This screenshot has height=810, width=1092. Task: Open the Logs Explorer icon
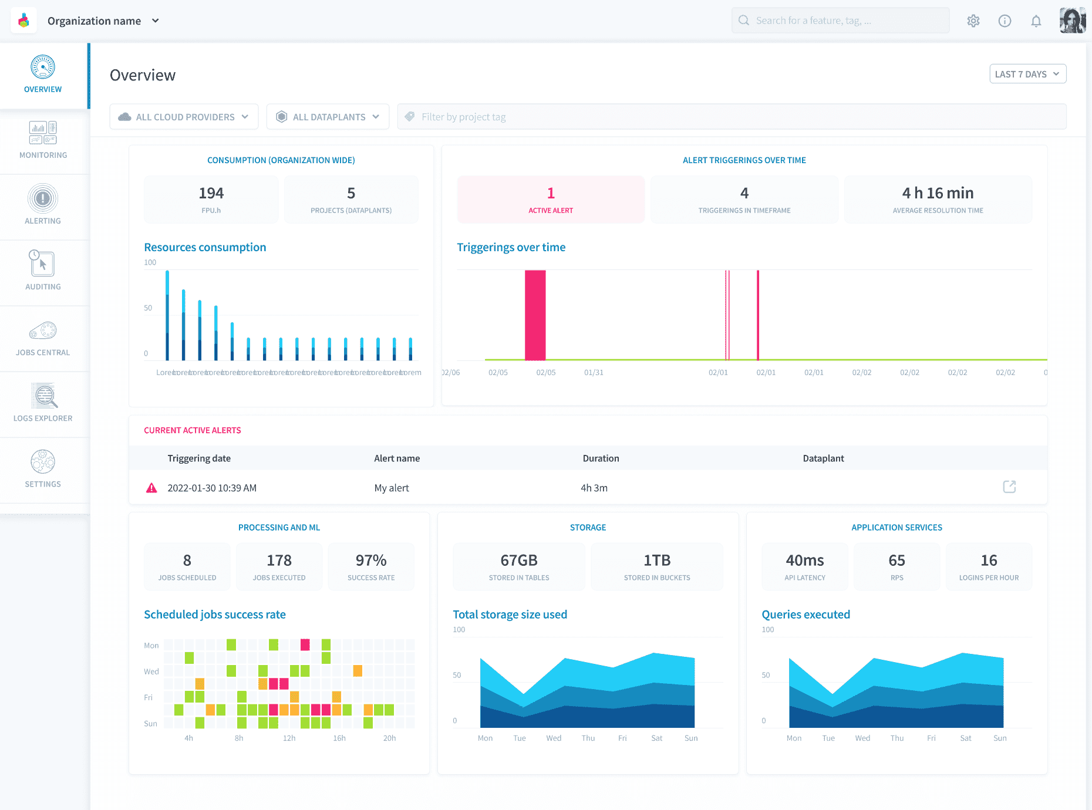(44, 396)
